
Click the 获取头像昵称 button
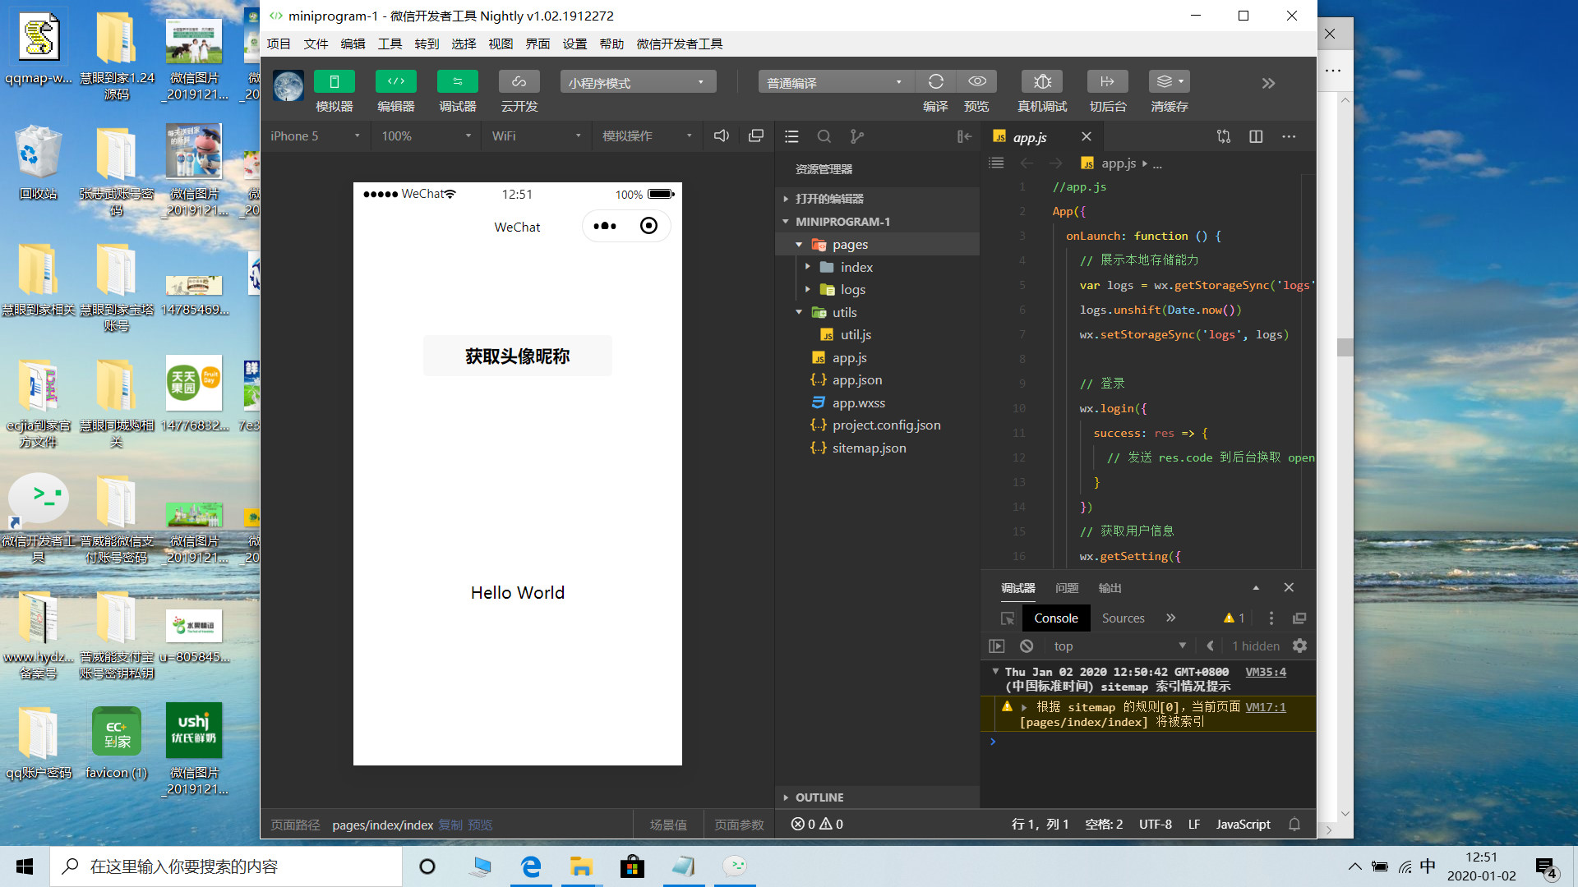point(517,356)
